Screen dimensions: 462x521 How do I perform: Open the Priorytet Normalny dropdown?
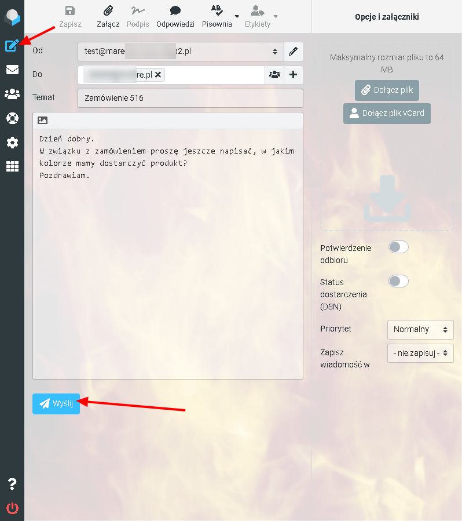point(420,329)
